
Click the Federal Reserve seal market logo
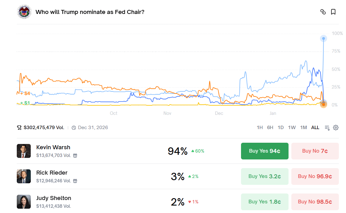tap(25, 12)
